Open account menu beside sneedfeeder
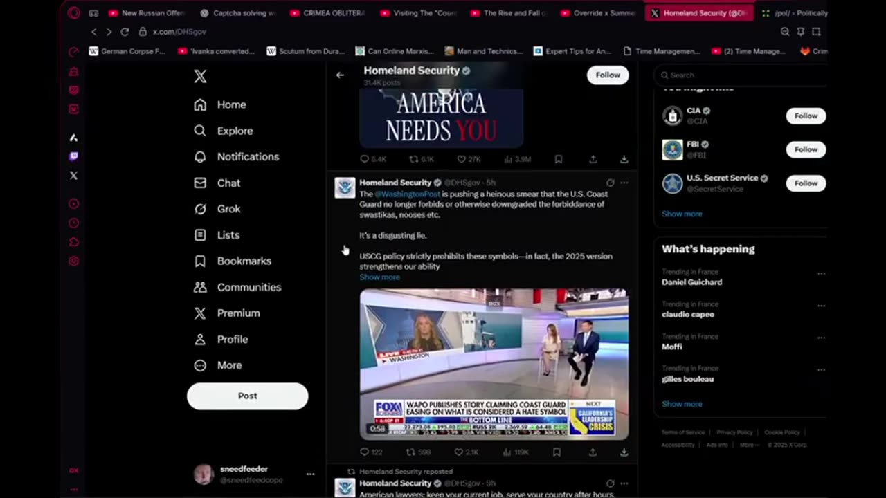The height and width of the screenshot is (498, 886). (x=310, y=474)
